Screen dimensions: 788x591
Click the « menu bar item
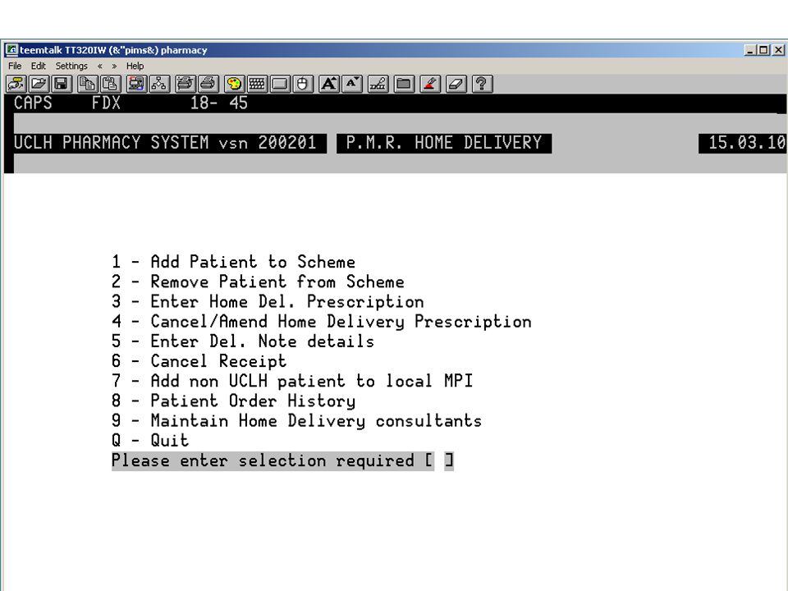tap(100, 66)
